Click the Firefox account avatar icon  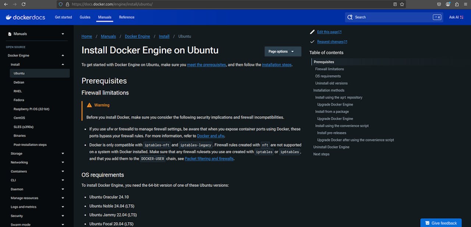[x=448, y=4]
